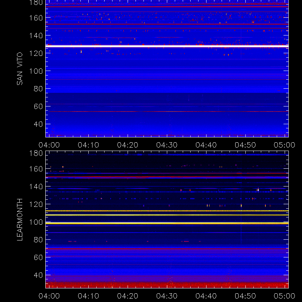302x302 pixels.
Task: Click the 04:20 time label under Learmonth plot
Action: click(128, 296)
